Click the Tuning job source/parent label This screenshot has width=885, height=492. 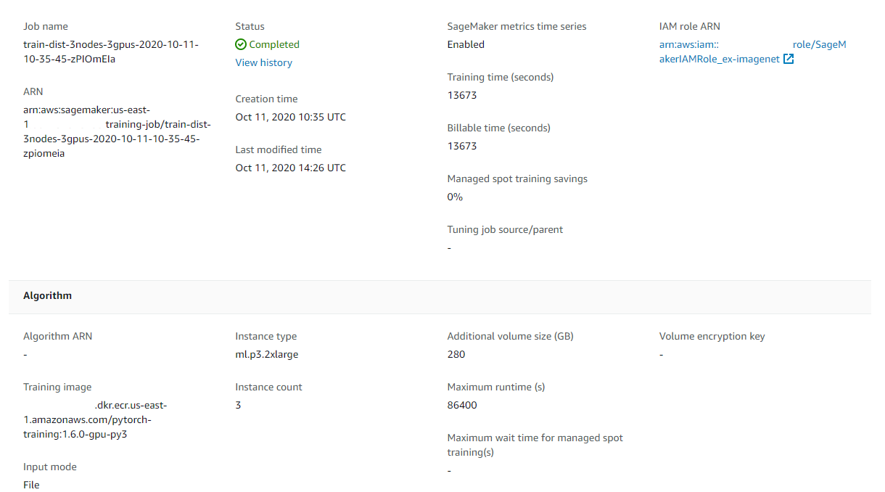point(505,229)
